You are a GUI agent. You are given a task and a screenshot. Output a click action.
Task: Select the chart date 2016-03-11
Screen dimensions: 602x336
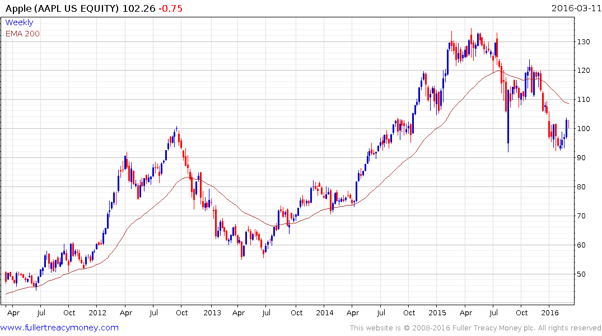click(576, 8)
